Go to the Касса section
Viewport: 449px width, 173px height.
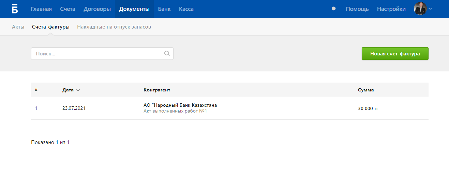pyautogui.click(x=186, y=9)
